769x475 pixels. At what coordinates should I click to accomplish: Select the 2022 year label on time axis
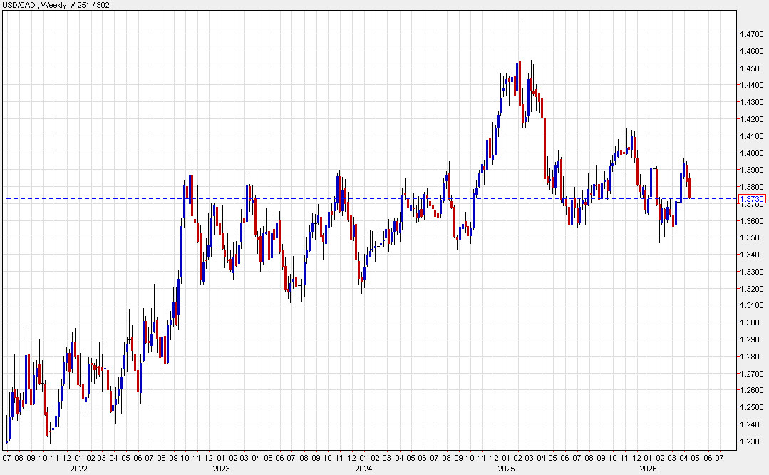(x=78, y=469)
